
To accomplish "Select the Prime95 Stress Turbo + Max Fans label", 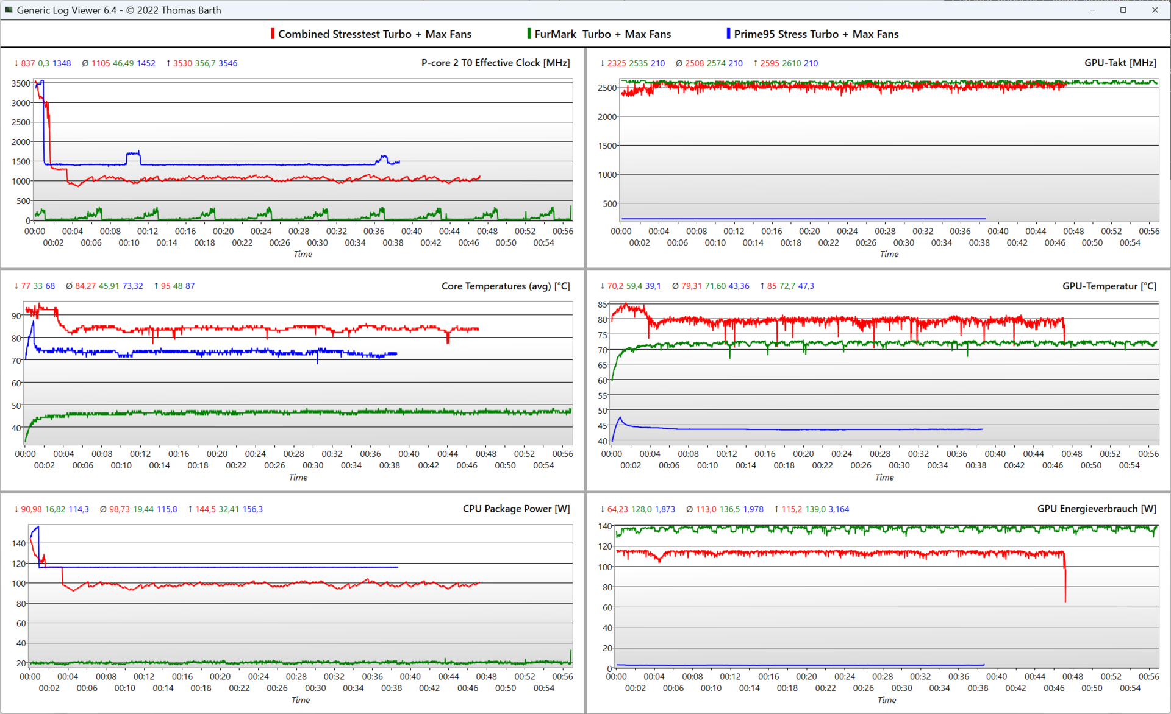I will coord(815,34).
